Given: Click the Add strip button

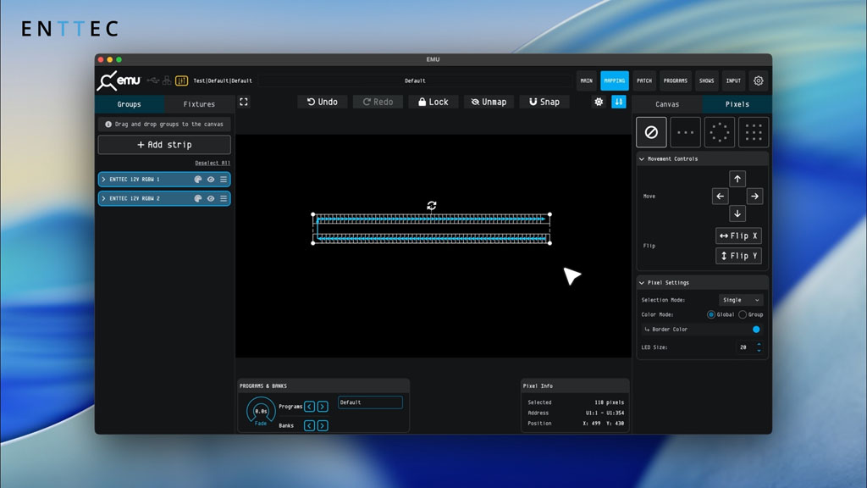Looking at the screenshot, I should (164, 145).
